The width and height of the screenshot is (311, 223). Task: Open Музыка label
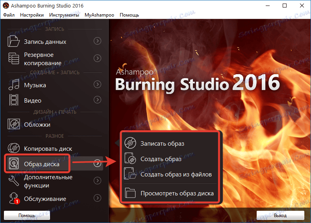(35, 85)
